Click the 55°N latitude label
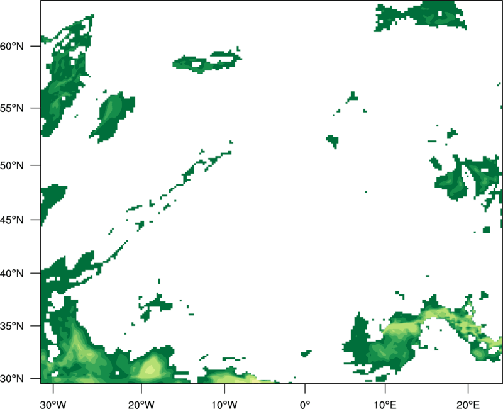 [12, 108]
